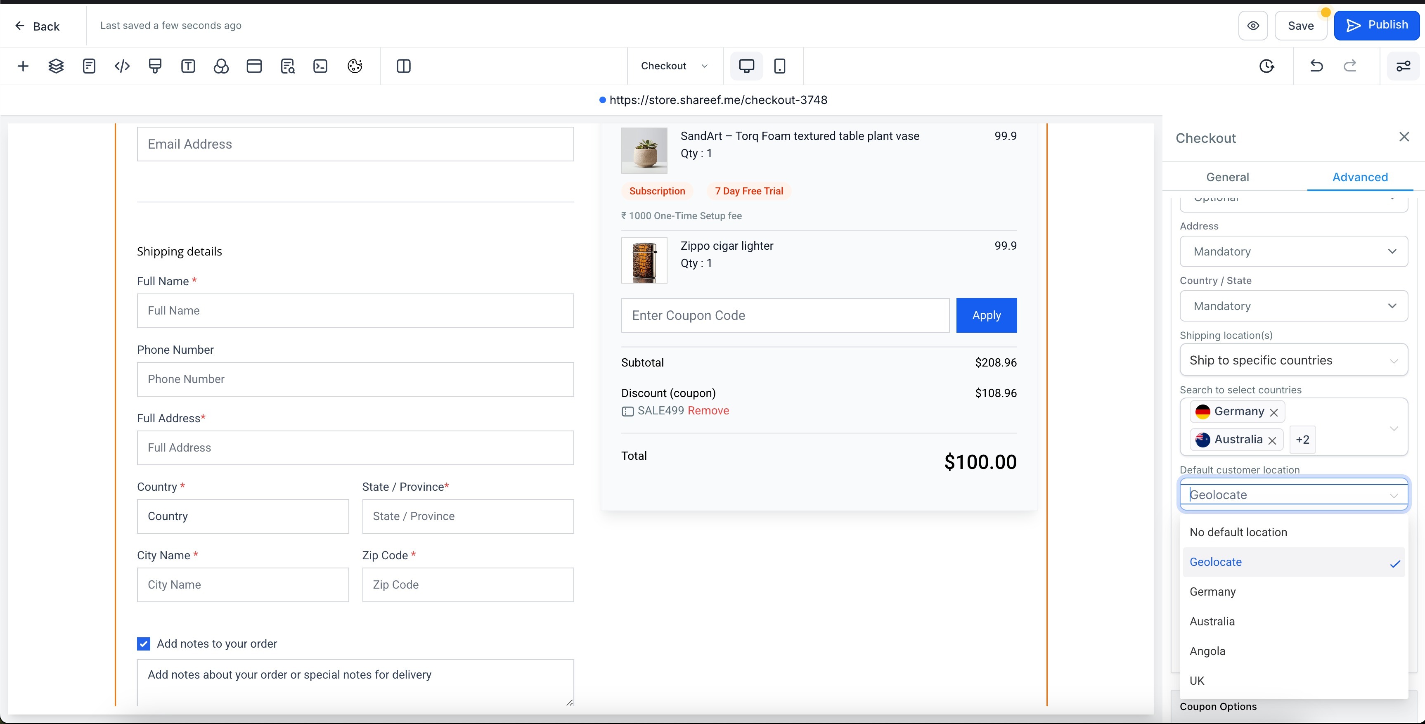This screenshot has height=724, width=1425.
Task: Click the plus add element icon
Action: coord(23,66)
